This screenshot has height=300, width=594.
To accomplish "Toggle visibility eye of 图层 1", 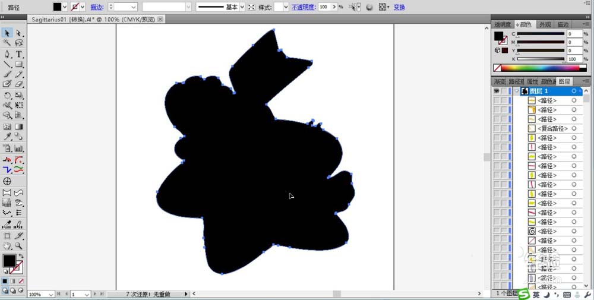I will 496,91.
